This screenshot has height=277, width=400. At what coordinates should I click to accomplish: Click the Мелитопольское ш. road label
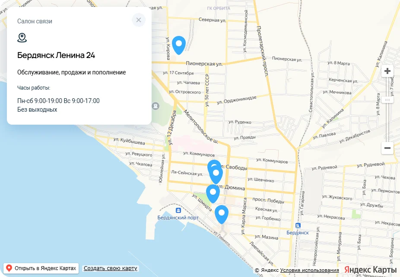(x=201, y=126)
